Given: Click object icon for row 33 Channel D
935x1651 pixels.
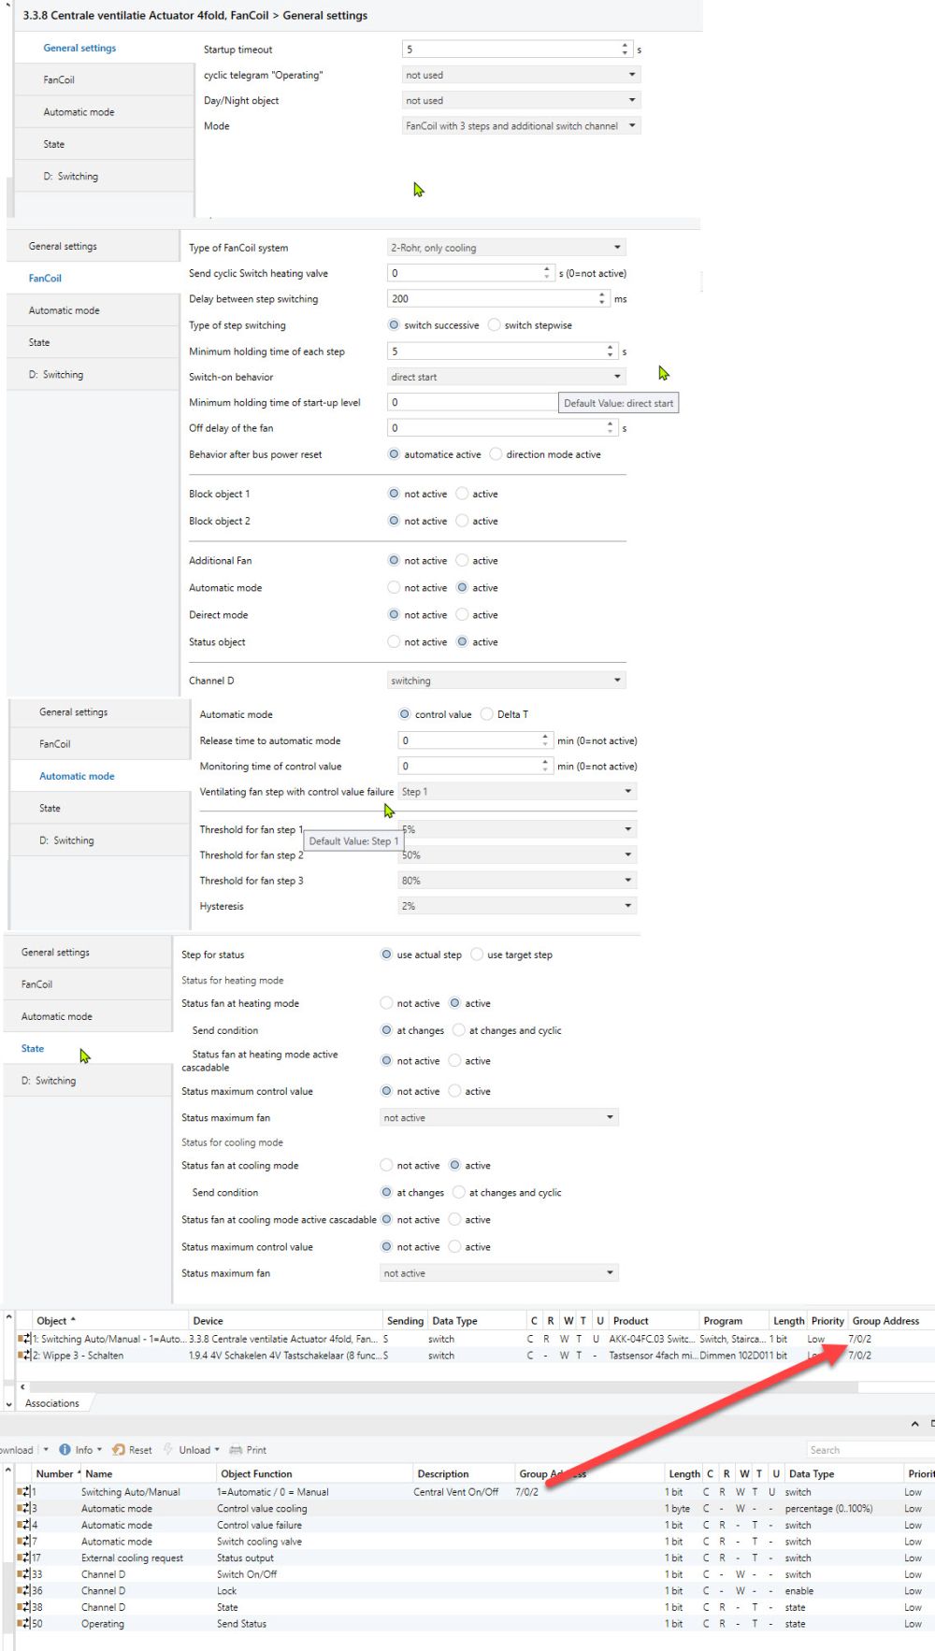Looking at the screenshot, I should tap(23, 1574).
